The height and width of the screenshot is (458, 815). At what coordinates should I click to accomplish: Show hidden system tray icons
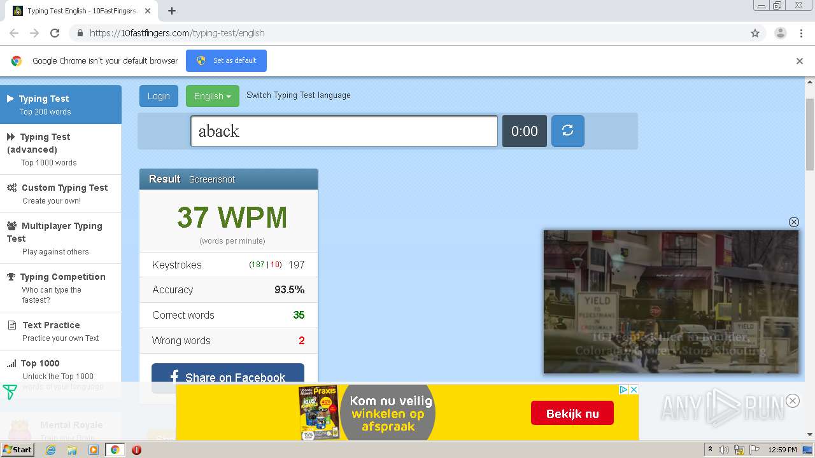pos(710,450)
